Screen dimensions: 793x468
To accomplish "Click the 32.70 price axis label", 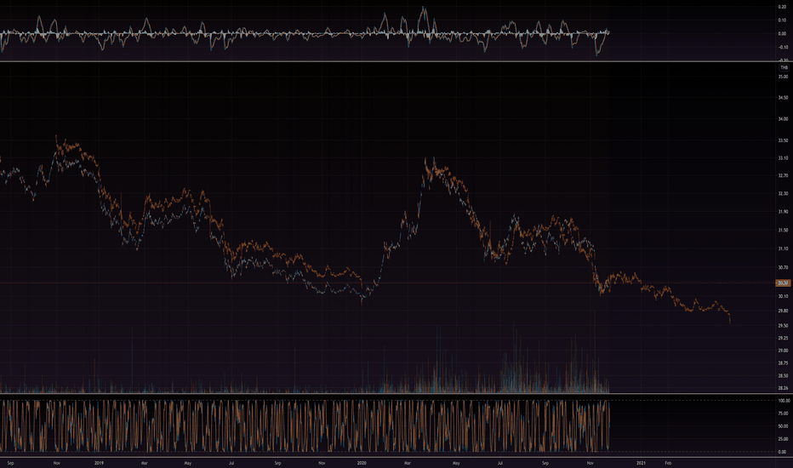I will coord(783,175).
